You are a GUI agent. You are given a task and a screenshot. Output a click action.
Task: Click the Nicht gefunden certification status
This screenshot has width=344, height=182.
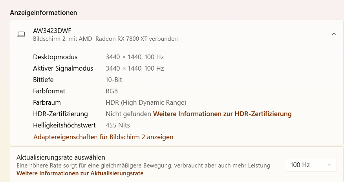click(128, 114)
